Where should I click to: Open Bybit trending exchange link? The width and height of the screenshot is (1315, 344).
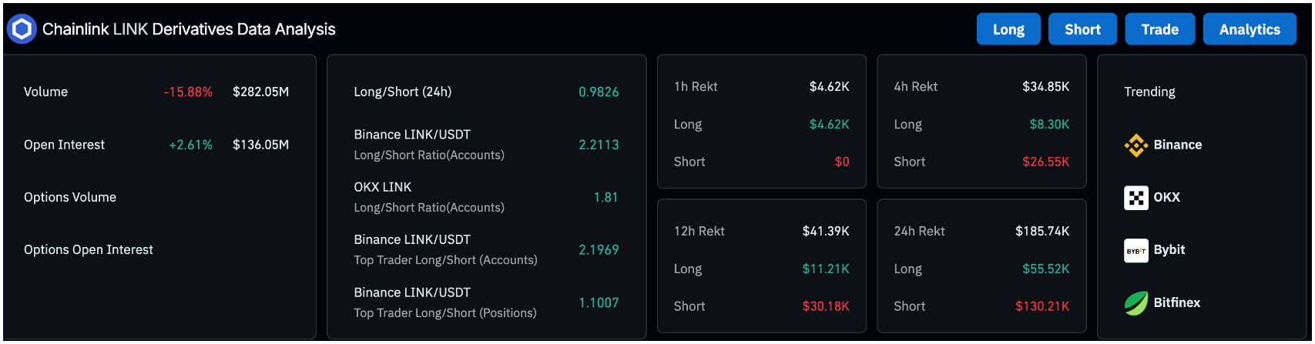tap(1155, 250)
